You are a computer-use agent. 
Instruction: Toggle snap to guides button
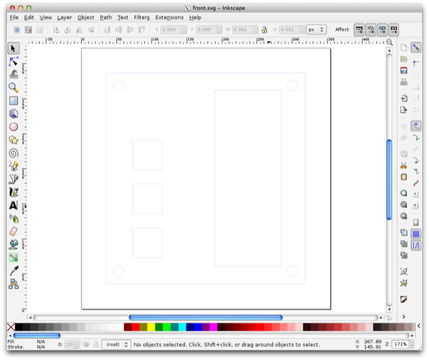[x=416, y=245]
